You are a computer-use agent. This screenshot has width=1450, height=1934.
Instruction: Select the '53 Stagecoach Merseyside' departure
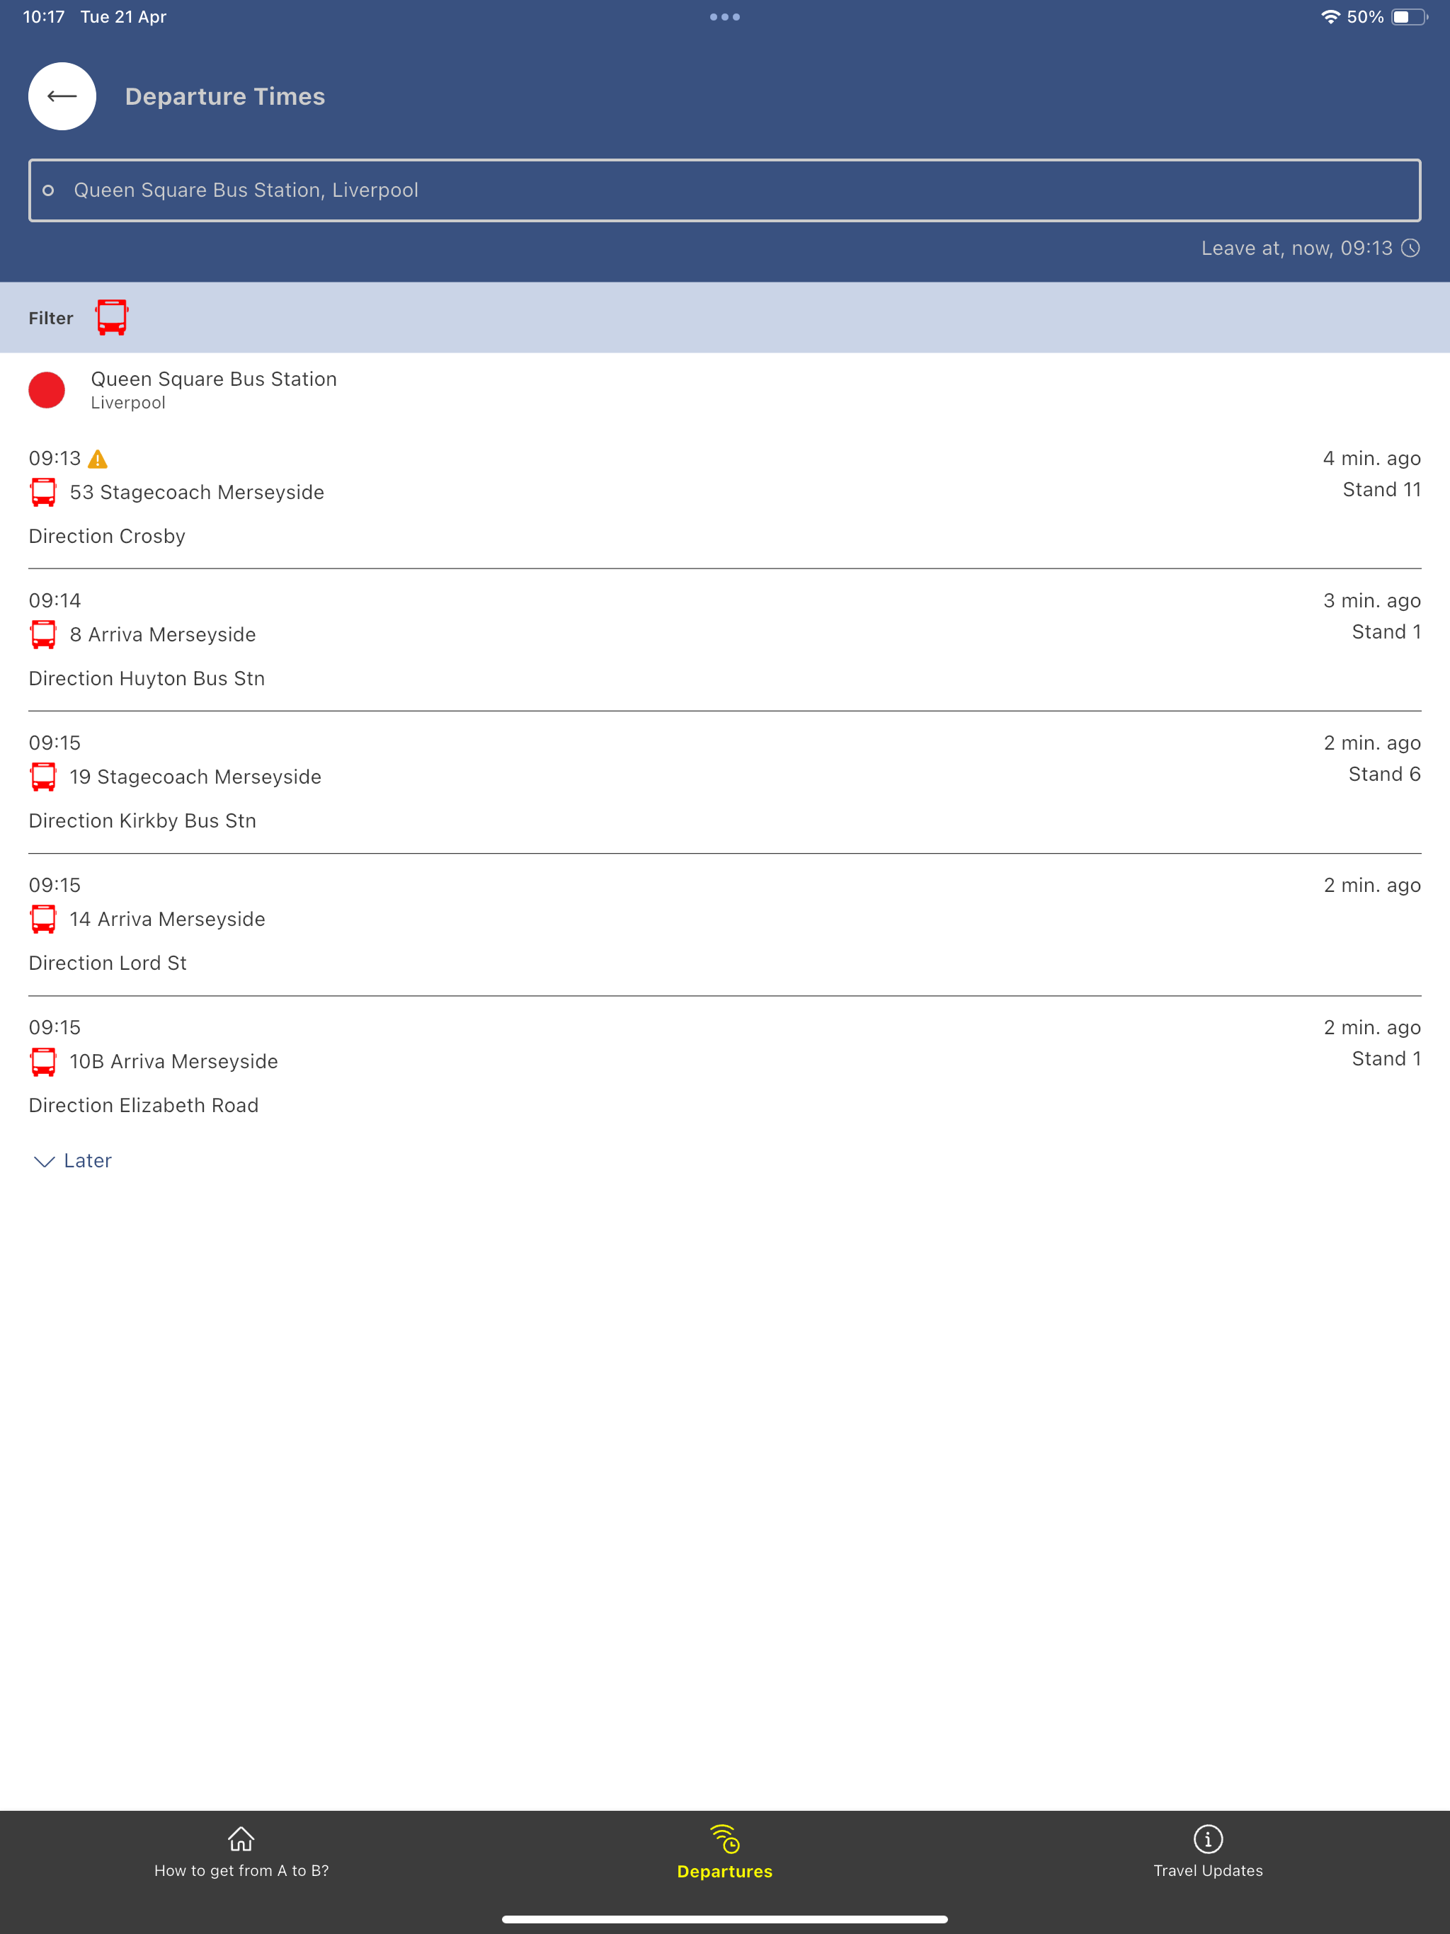[x=725, y=498]
